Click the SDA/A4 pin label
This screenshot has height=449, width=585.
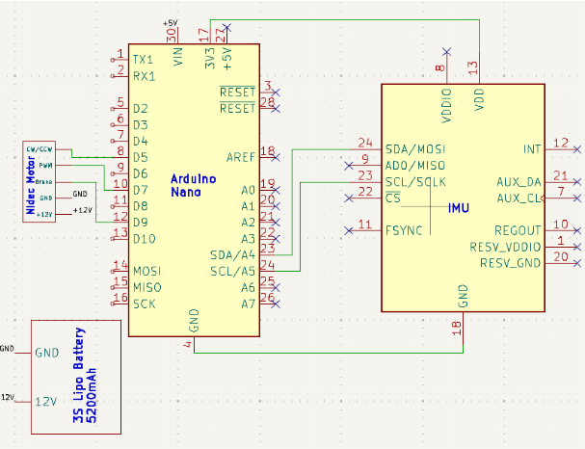[233, 255]
